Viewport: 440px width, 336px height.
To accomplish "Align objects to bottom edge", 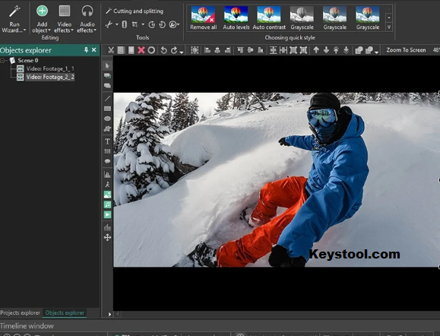I will pyautogui.click(x=261, y=50).
